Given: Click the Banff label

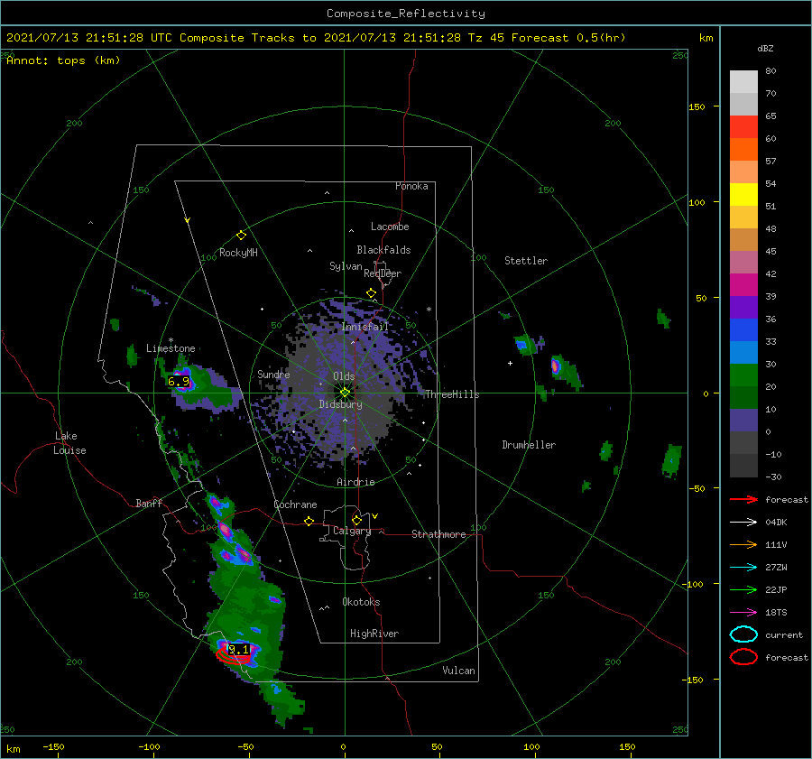Looking at the screenshot, I should 149,503.
